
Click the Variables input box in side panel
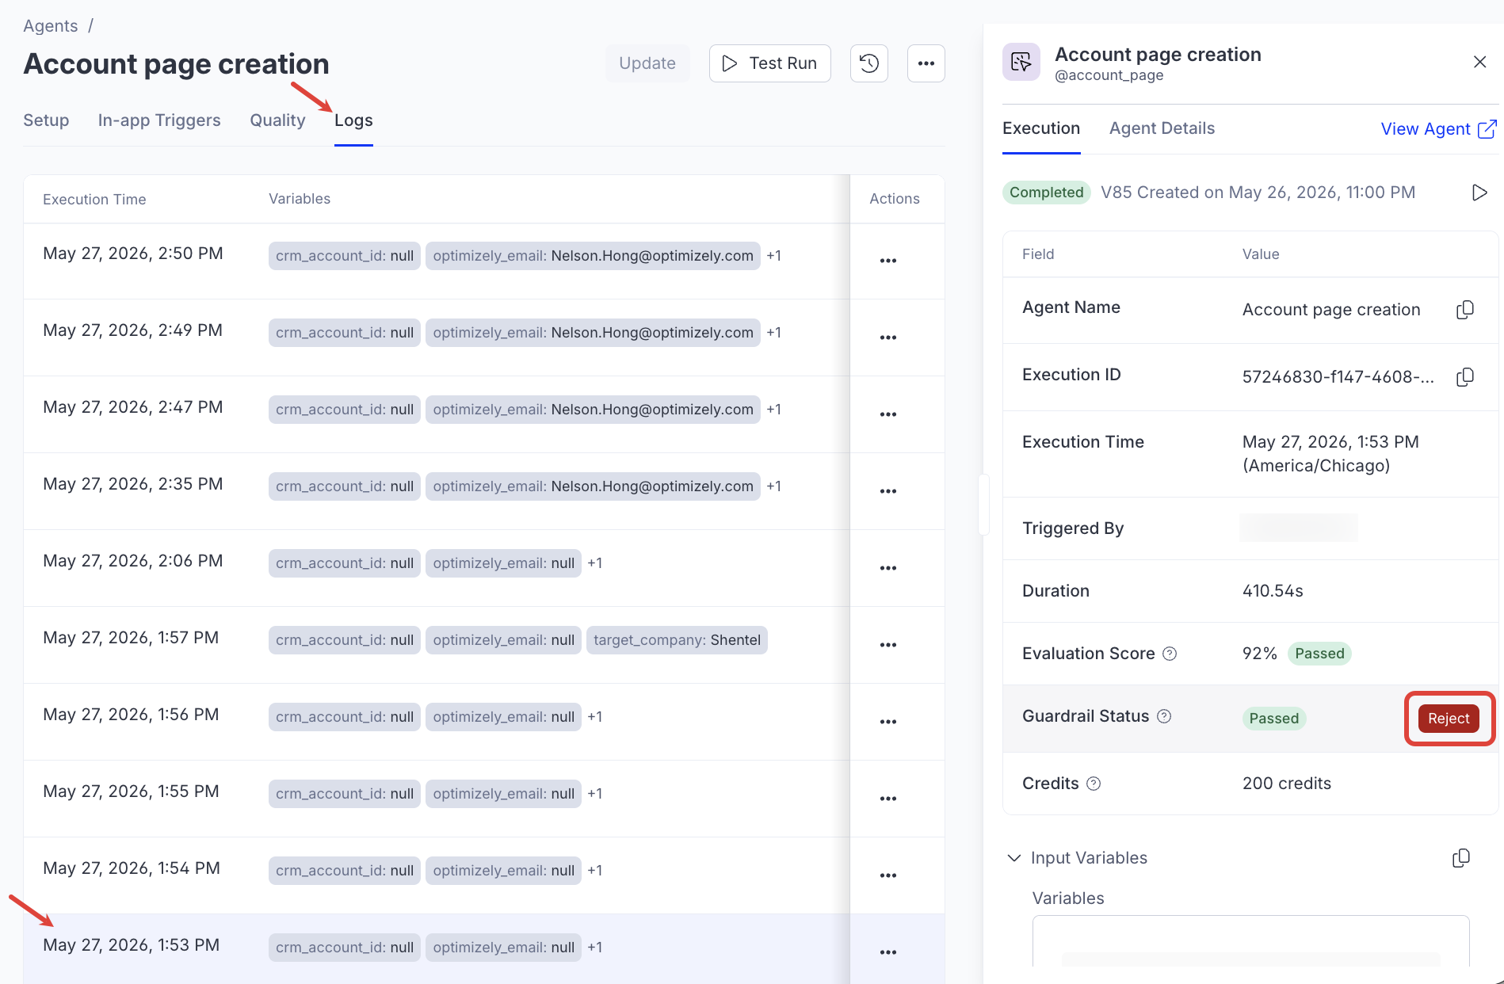[x=1250, y=941]
